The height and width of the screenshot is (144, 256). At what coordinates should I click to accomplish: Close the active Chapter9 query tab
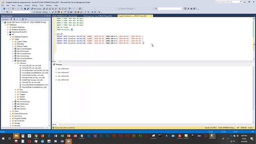pos(152,16)
